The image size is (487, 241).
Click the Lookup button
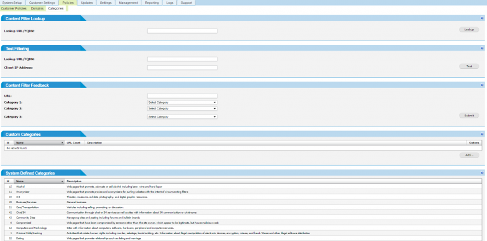[469, 30]
